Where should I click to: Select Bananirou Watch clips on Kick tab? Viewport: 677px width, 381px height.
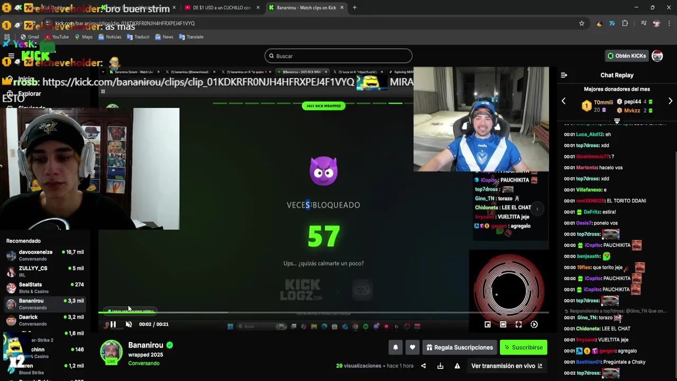(306, 7)
